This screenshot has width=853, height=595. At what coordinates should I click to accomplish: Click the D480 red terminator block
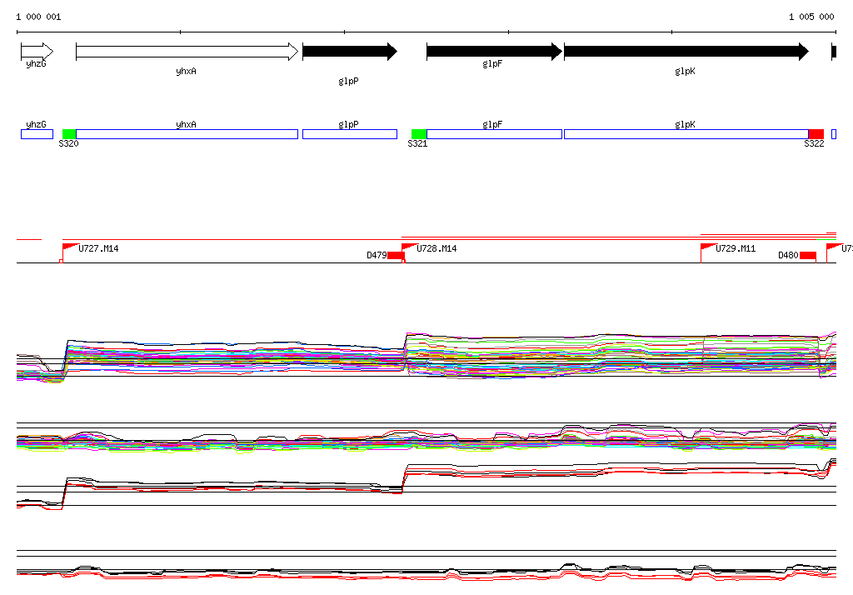(x=808, y=255)
